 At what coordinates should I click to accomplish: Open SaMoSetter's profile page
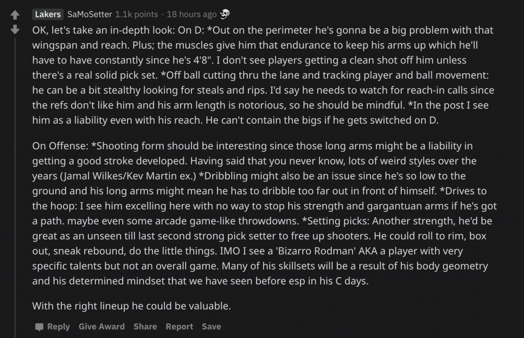coord(90,14)
